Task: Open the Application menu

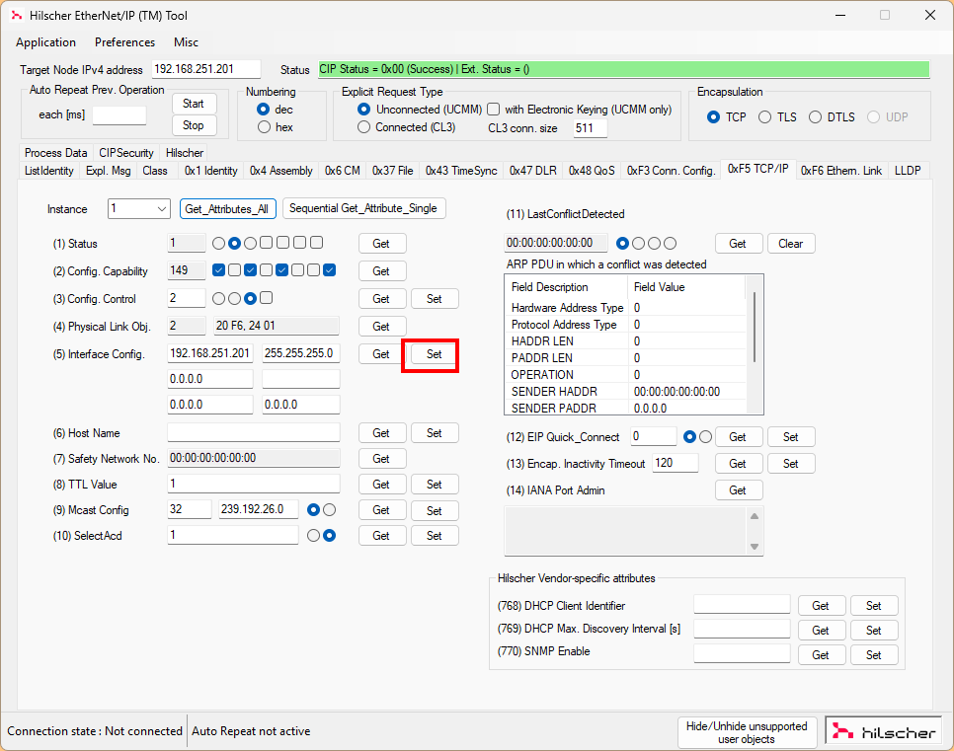Action: [x=45, y=42]
